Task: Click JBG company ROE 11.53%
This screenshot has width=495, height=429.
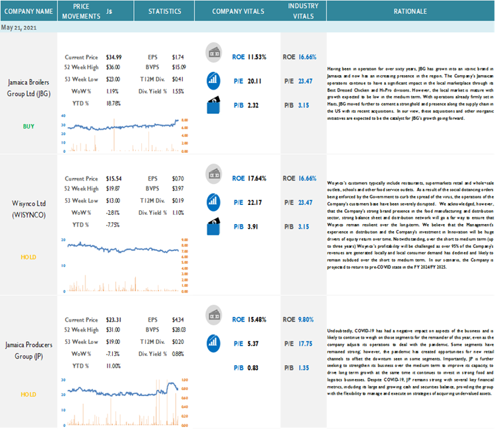Action: [x=257, y=57]
